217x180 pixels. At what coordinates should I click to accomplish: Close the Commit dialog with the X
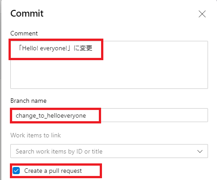(x=202, y=14)
